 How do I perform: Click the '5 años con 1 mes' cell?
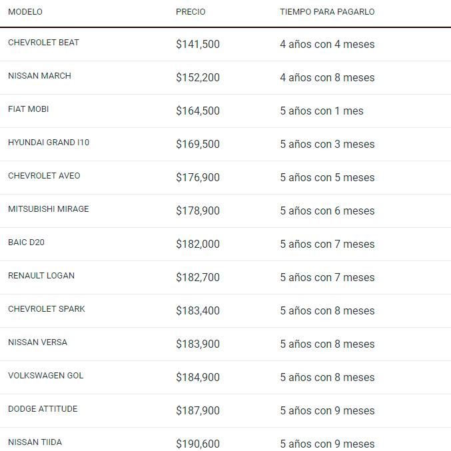(322, 111)
